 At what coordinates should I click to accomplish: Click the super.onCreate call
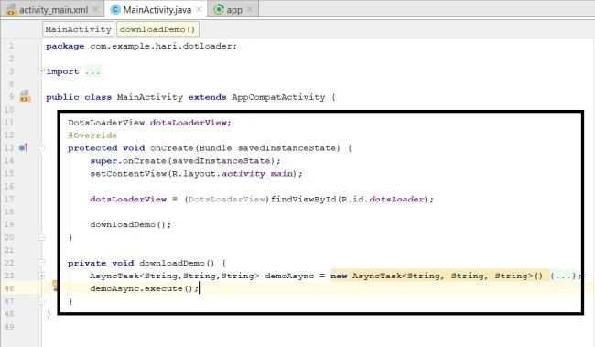coord(185,161)
